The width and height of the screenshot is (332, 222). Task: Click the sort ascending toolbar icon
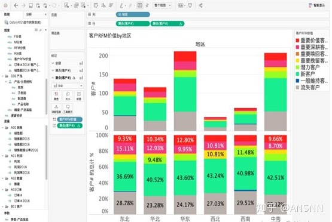point(103,5)
